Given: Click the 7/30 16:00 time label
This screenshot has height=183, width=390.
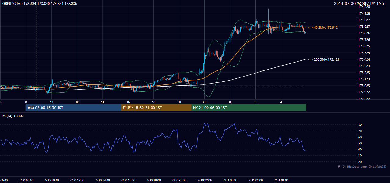Looking at the screenshot, I should [x=128, y=180].
